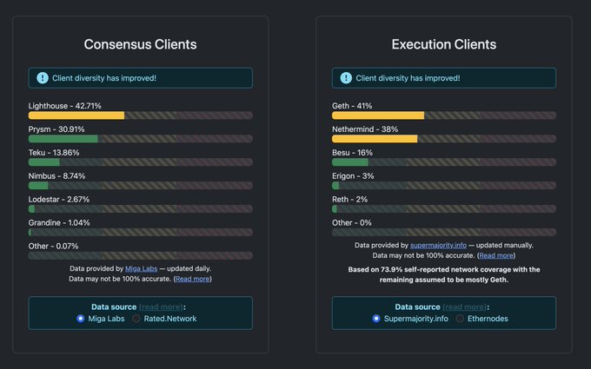591x369 pixels.
Task: Click 'Client diversity has improved!' in Consensus panel
Action: [104, 78]
